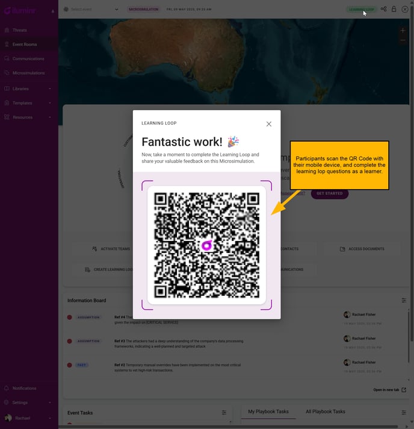Open the Select event dropdown
The image size is (414, 429).
[92, 9]
